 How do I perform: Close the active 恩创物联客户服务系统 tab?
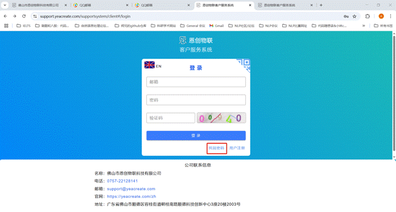pyautogui.click(x=250, y=5)
